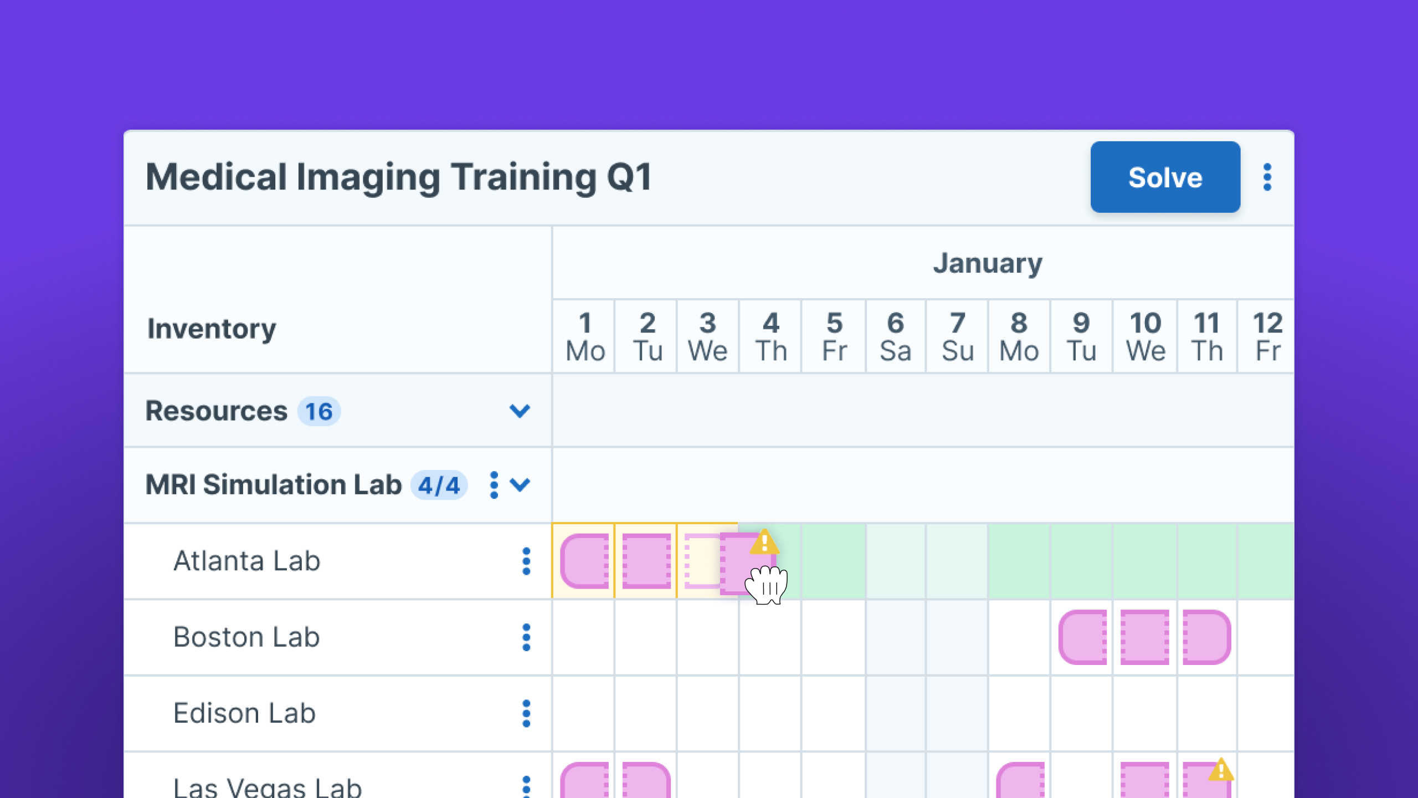The image size is (1418, 798).
Task: Click the 5 Fr date column header
Action: coord(834,336)
